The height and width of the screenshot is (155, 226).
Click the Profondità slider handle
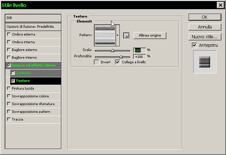pos(121,56)
